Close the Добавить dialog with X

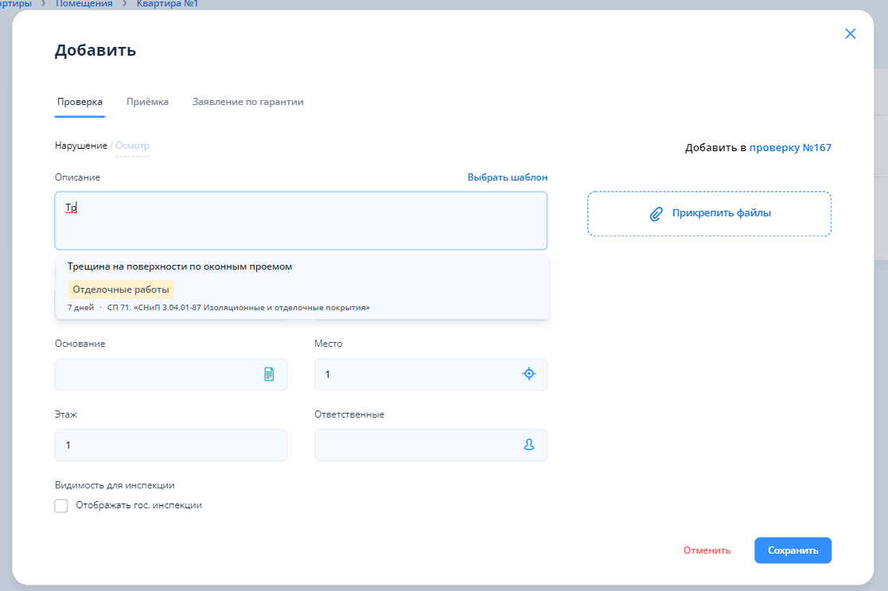pyautogui.click(x=850, y=33)
